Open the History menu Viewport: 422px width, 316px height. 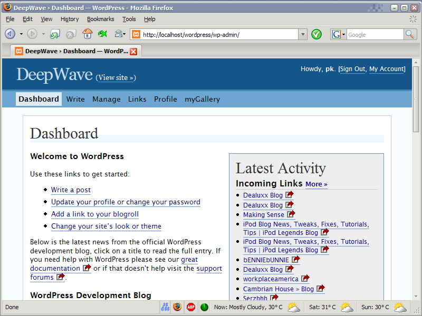70,19
